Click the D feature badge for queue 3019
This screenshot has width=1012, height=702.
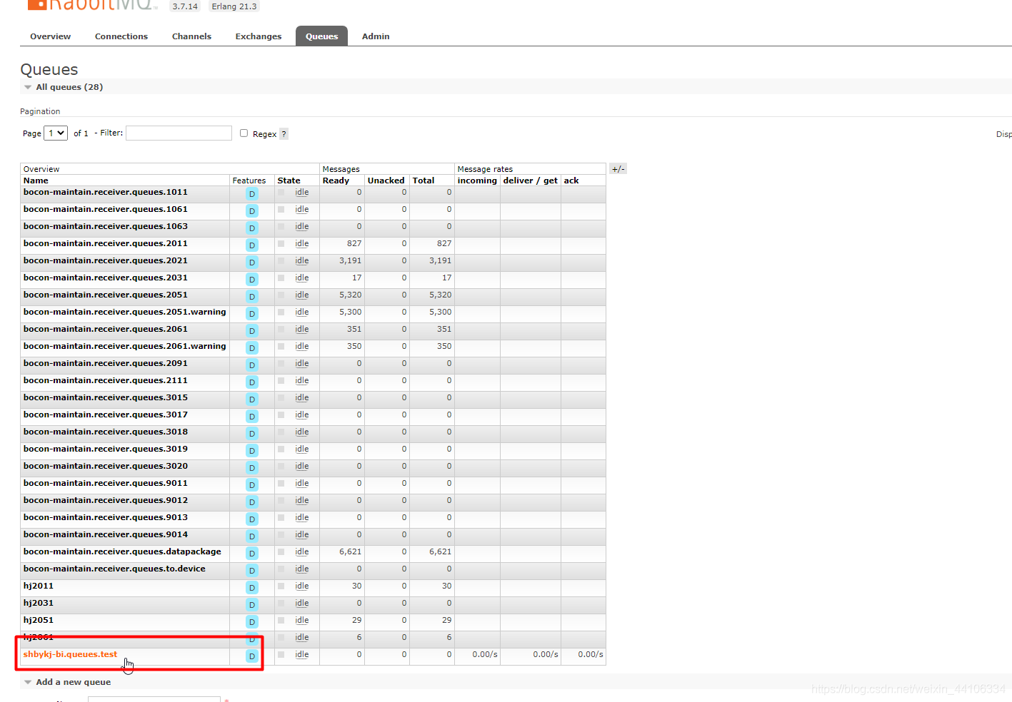pyautogui.click(x=252, y=451)
